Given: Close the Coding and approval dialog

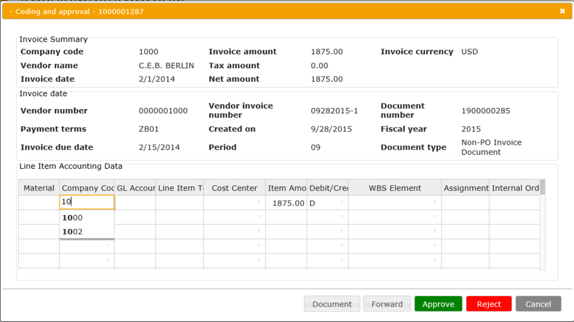Looking at the screenshot, I should click(x=562, y=11).
